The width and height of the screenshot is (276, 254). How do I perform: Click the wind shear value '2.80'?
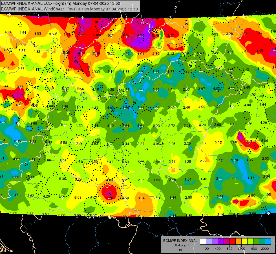click(156, 54)
